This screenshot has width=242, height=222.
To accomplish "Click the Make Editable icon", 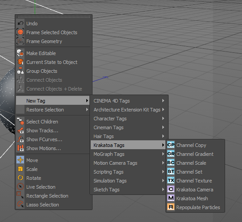I will click(x=20, y=53).
